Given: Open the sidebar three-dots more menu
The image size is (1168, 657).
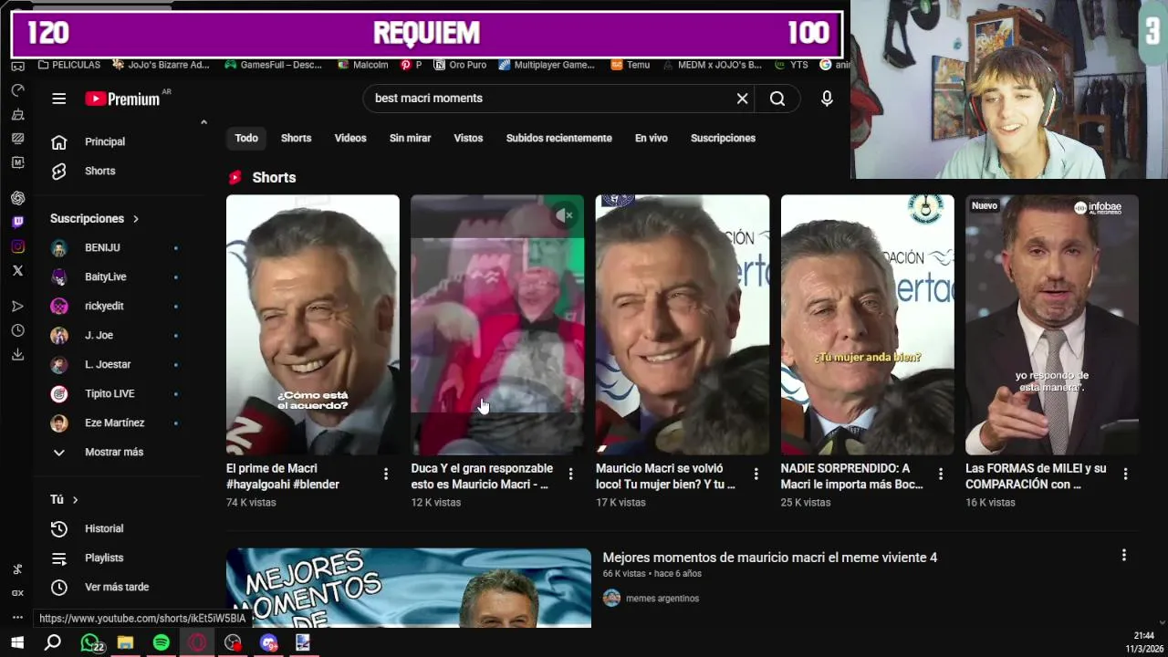Looking at the screenshot, I should [x=17, y=617].
